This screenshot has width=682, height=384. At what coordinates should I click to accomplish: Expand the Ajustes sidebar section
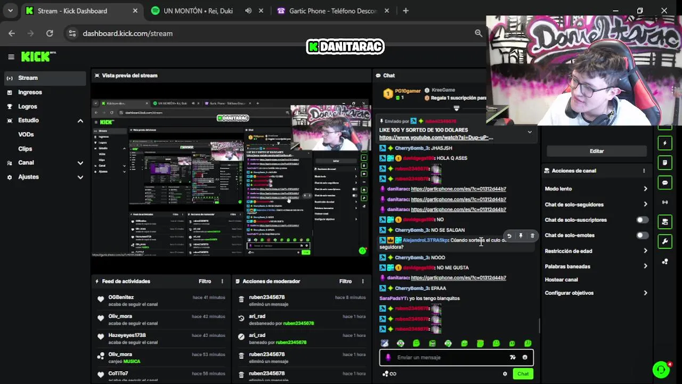(80, 177)
